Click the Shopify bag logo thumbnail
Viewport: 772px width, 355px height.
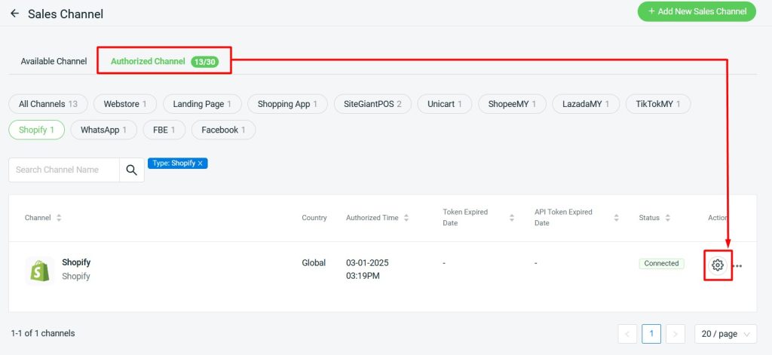(x=39, y=270)
